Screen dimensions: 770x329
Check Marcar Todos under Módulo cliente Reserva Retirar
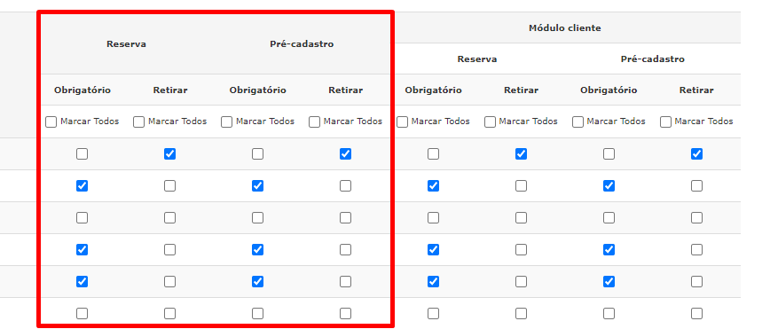tap(490, 121)
